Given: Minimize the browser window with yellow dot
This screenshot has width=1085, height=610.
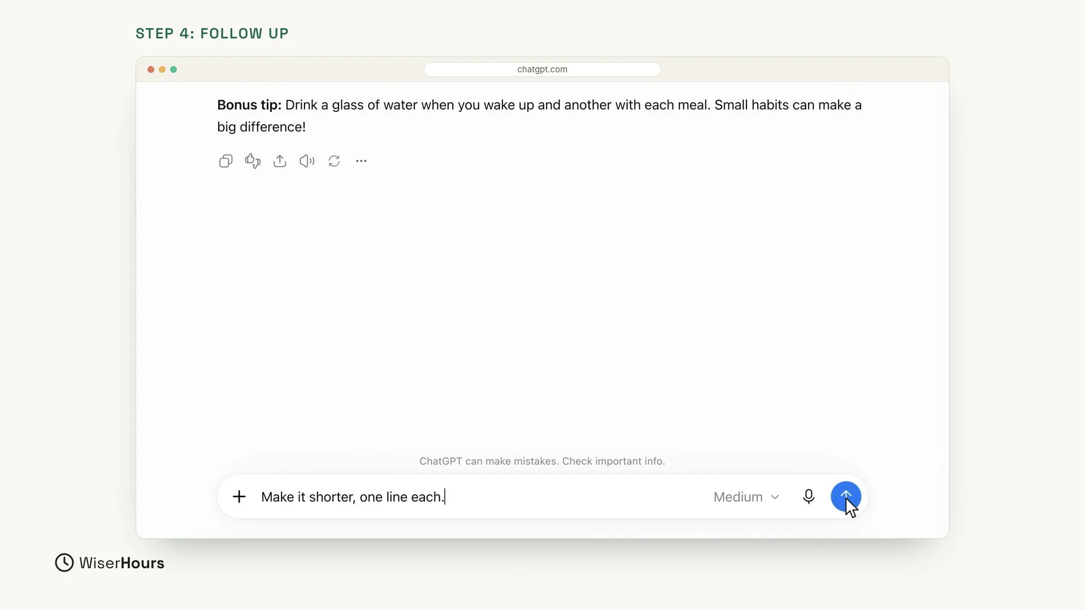Looking at the screenshot, I should click(x=162, y=69).
